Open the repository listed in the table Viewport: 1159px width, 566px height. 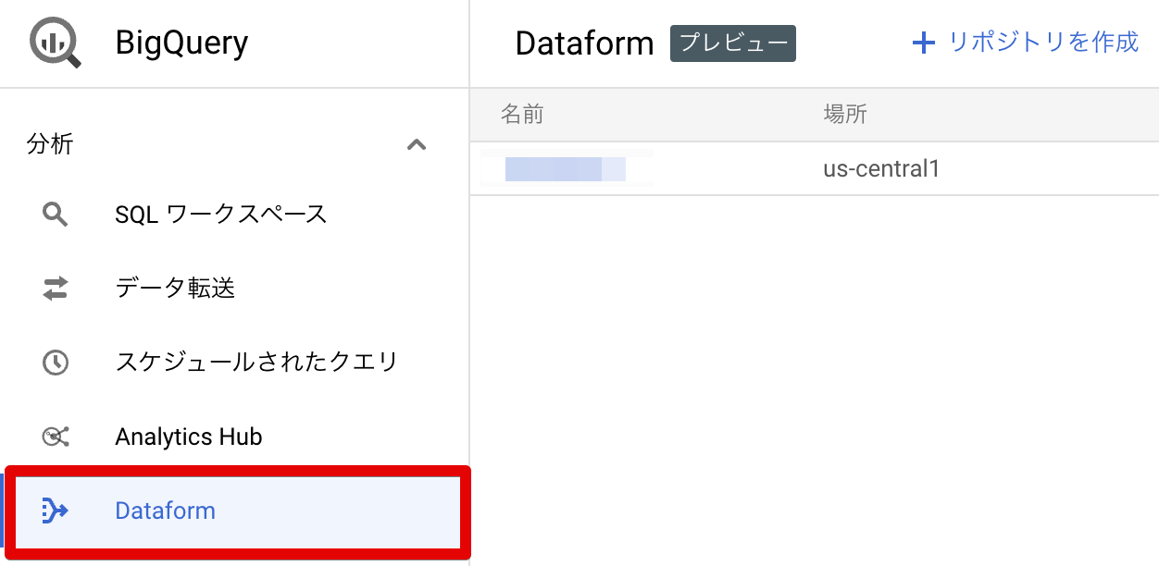567,168
